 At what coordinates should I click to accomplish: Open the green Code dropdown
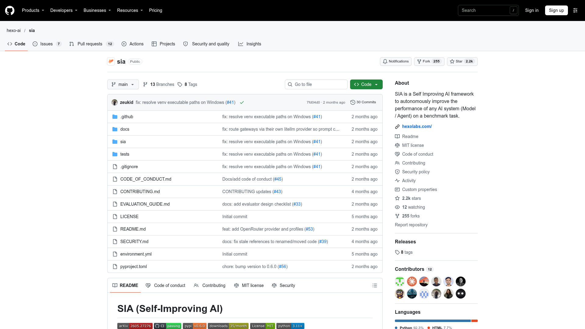coord(366,84)
